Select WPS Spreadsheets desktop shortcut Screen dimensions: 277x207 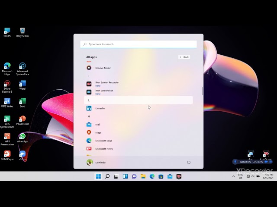(x=7, y=122)
